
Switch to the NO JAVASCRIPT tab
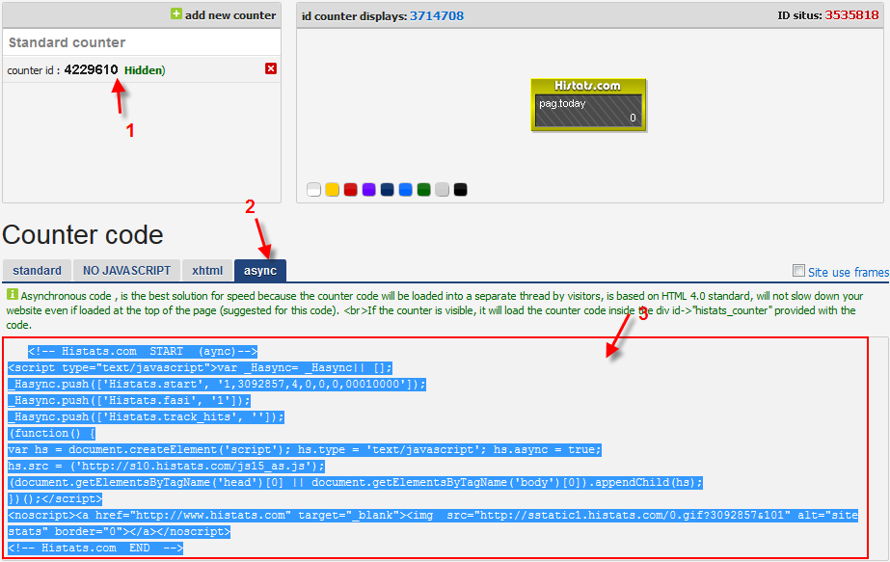click(126, 271)
